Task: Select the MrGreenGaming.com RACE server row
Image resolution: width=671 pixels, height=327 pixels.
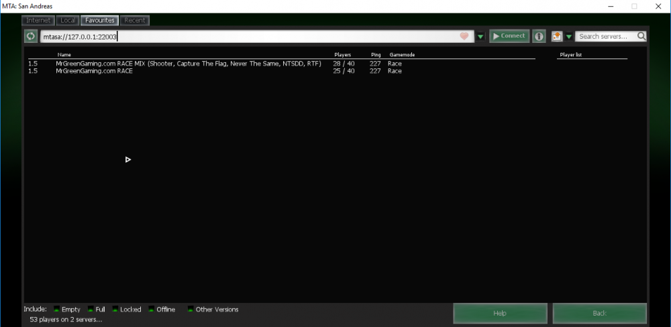Action: 282,71
